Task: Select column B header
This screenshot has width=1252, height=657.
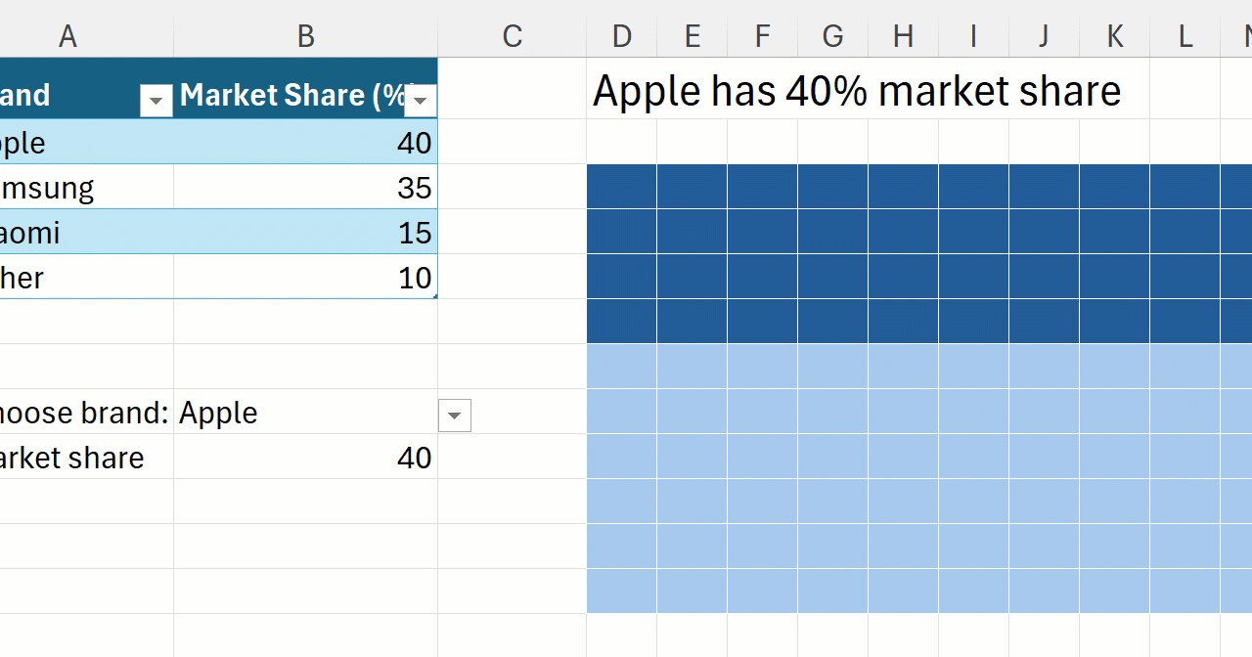Action: 305,36
